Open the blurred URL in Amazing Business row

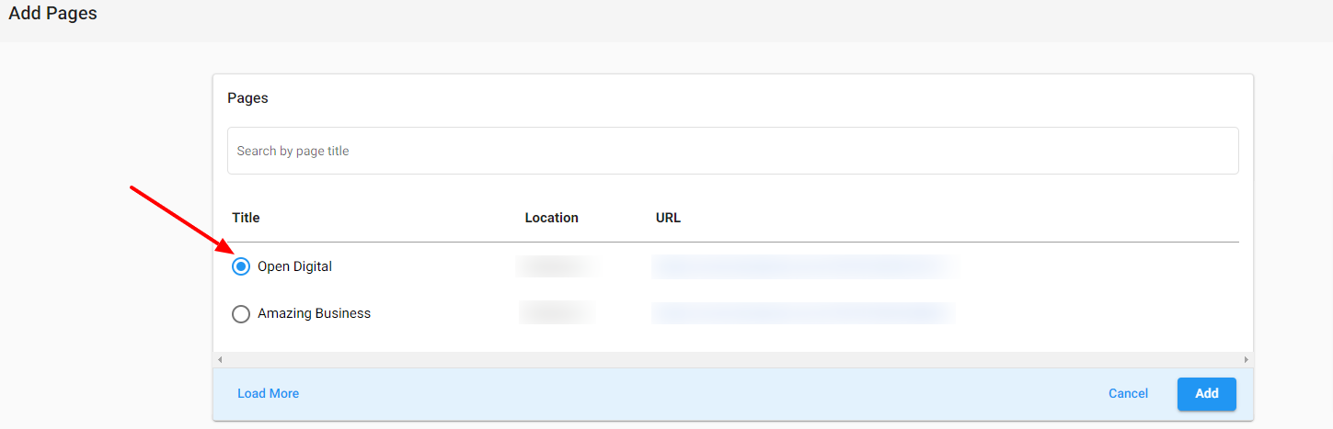click(802, 313)
